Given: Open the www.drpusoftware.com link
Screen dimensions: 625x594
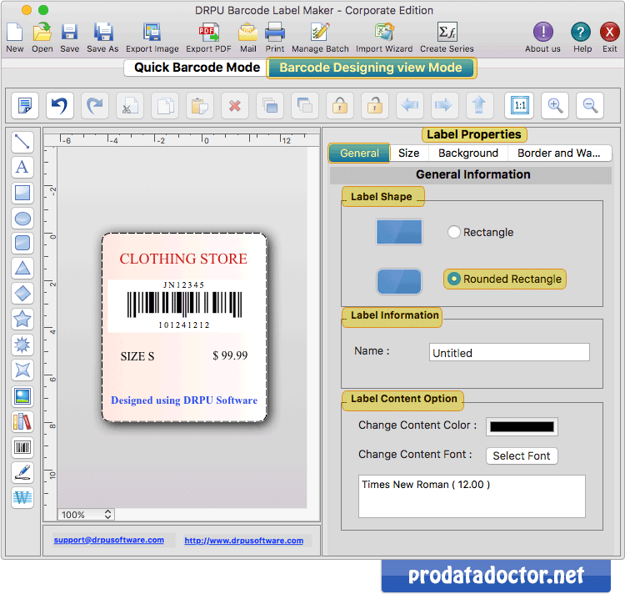Looking at the screenshot, I should [x=244, y=541].
